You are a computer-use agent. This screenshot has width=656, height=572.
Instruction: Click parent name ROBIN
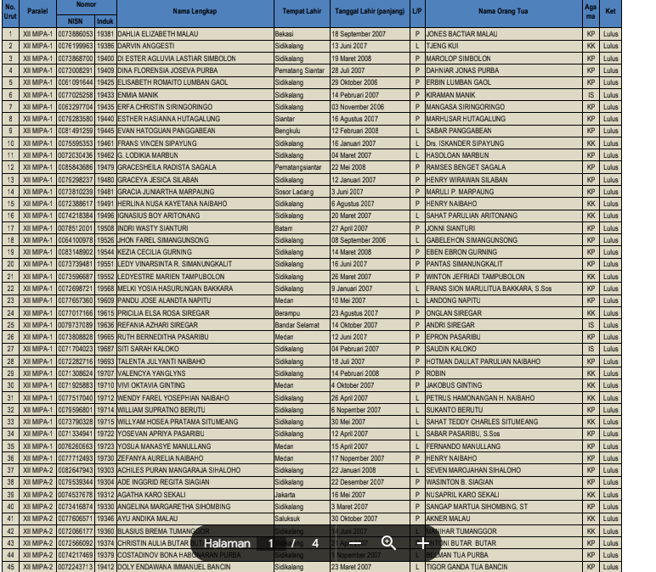coord(436,373)
